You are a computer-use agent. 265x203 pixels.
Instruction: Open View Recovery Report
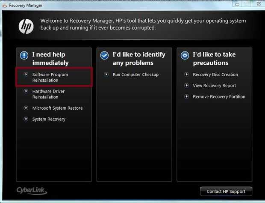coord(214,86)
